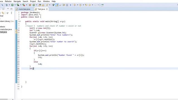178x100 pixels.
Task: Toggle the highlighted Mark Occurrences button
Action: click(x=57, y=5)
